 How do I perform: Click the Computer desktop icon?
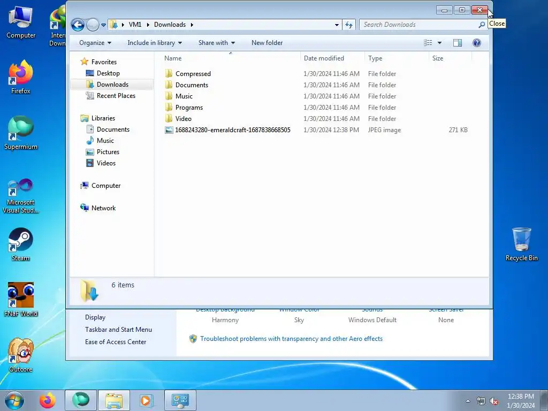(21, 22)
